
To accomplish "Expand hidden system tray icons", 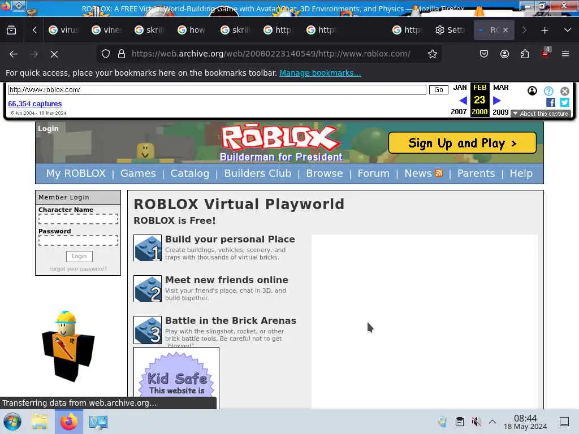I will coord(492,422).
